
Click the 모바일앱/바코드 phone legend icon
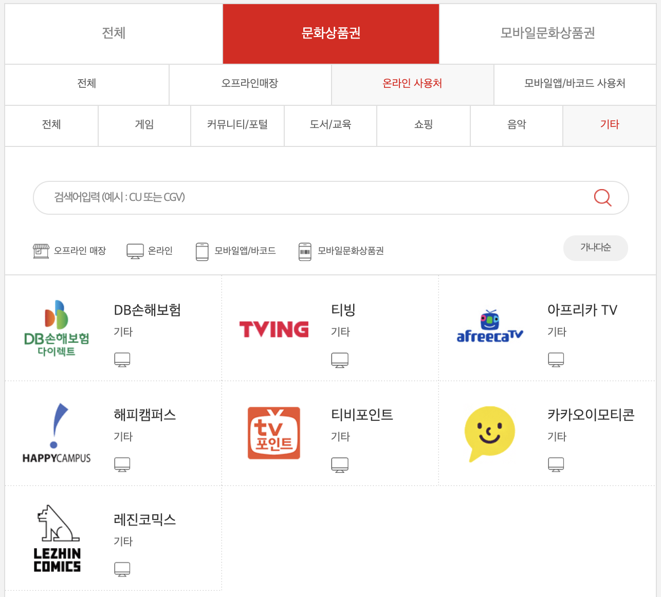click(202, 251)
